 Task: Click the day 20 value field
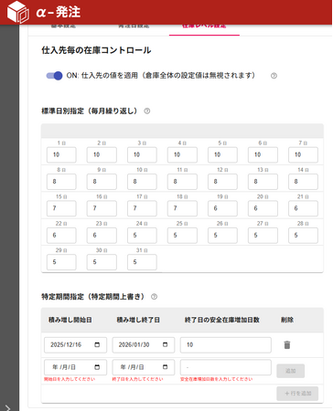click(x=263, y=208)
